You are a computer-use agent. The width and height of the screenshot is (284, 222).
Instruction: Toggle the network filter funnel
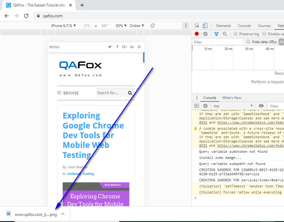[x=216, y=34]
